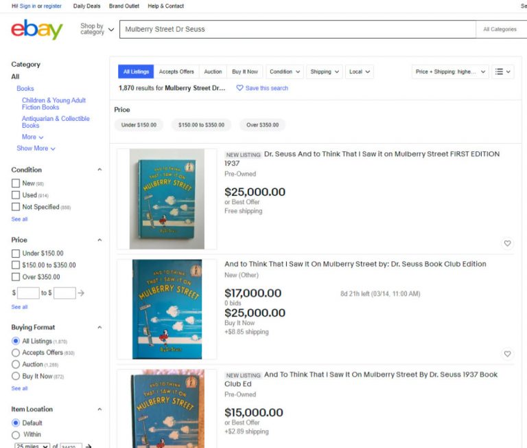This screenshot has height=448, width=527.
Task: Expand More under book categories
Action: (33, 137)
